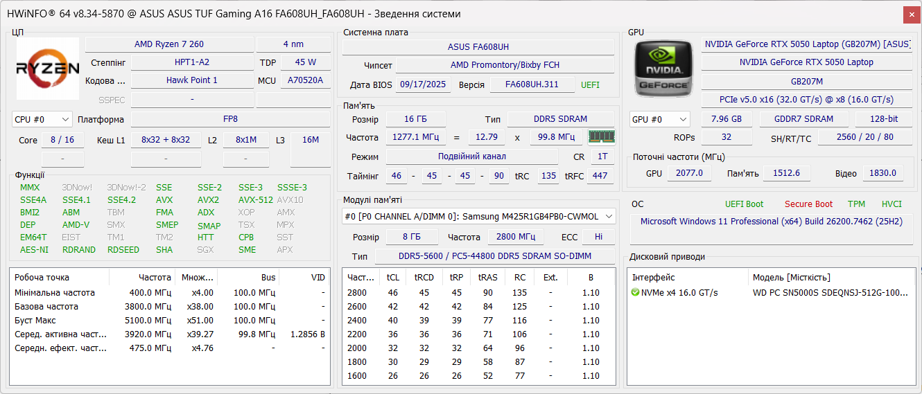This screenshot has width=922, height=394.
Task: Click the red Secure Boot indicator
Action: [x=808, y=204]
